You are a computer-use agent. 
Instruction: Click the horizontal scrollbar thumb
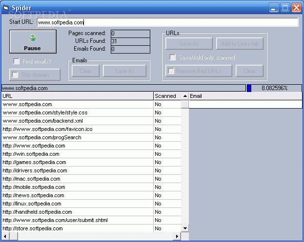pyautogui.click(x=14, y=236)
